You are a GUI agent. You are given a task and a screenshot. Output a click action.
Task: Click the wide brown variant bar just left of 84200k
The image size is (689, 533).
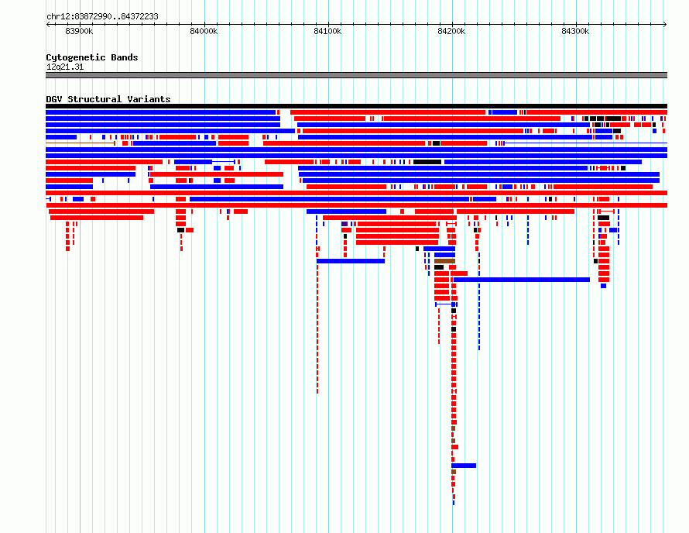pos(444,261)
